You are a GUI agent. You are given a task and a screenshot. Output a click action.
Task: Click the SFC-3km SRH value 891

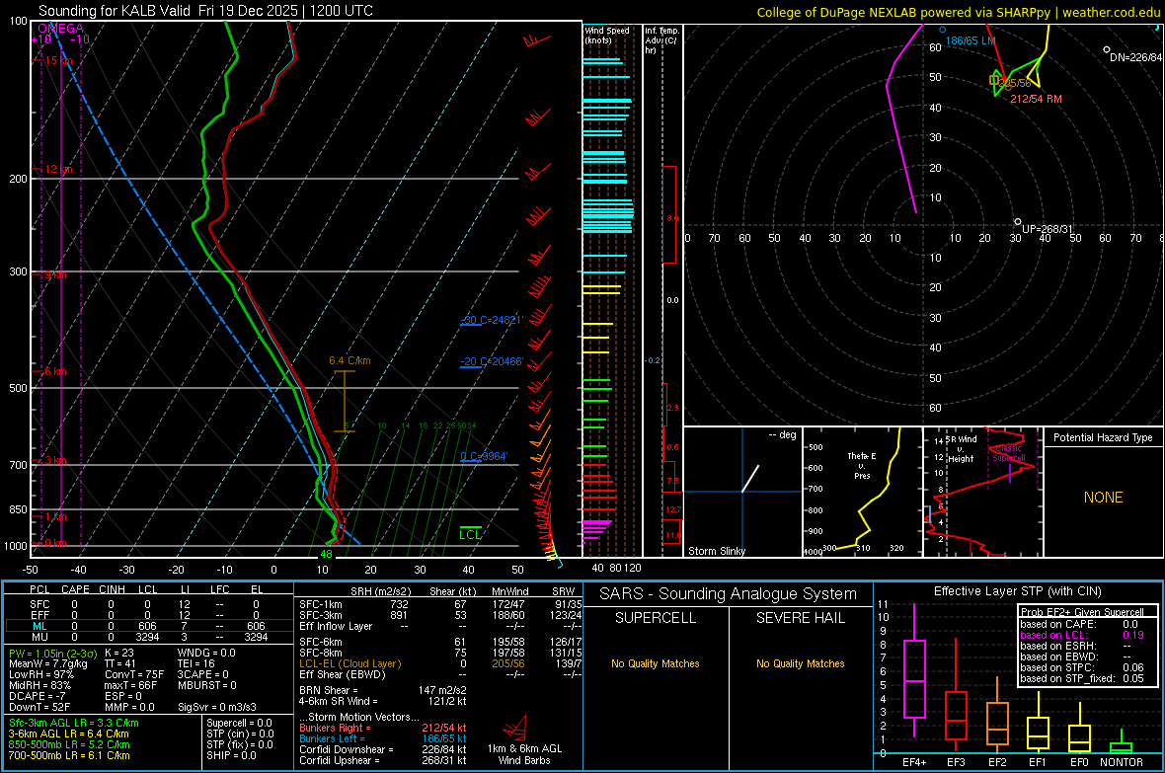coord(399,615)
